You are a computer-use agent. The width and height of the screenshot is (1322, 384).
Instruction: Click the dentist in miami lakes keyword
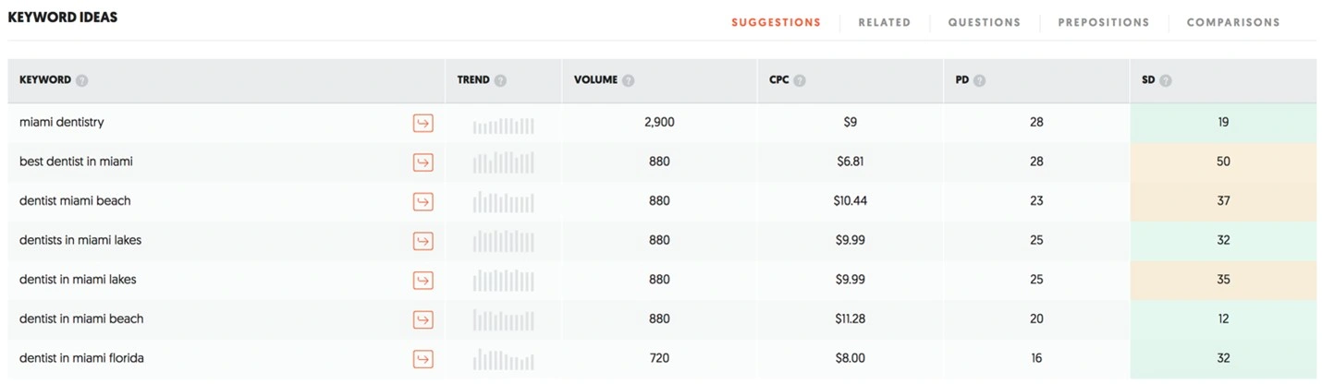(78, 279)
